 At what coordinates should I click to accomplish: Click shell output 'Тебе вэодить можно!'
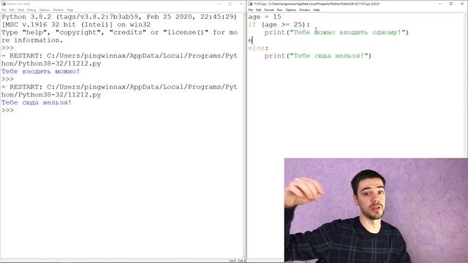click(41, 72)
